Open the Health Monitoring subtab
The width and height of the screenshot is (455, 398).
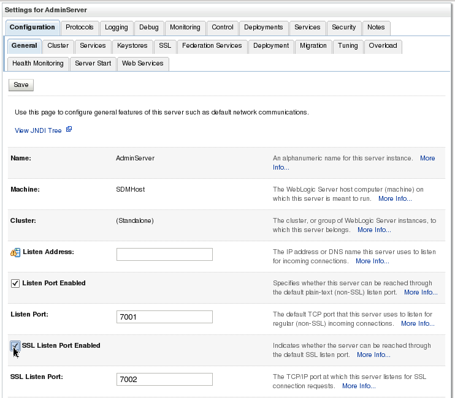coord(38,64)
